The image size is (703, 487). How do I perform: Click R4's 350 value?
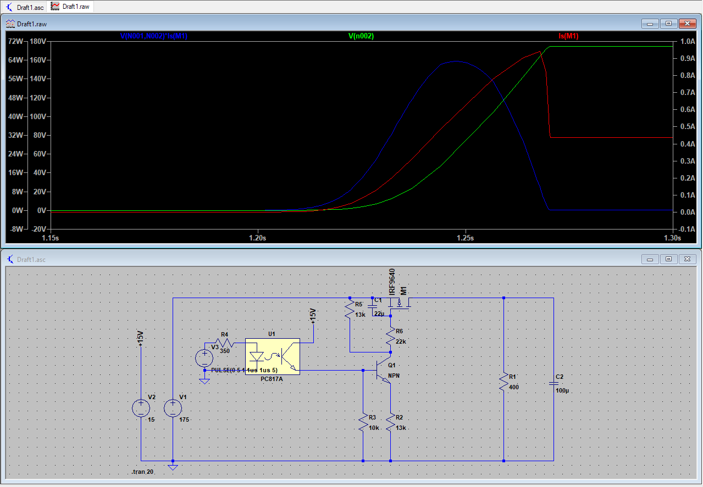(x=225, y=350)
